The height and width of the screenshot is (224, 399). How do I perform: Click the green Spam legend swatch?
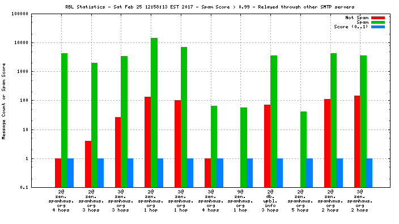click(377, 23)
